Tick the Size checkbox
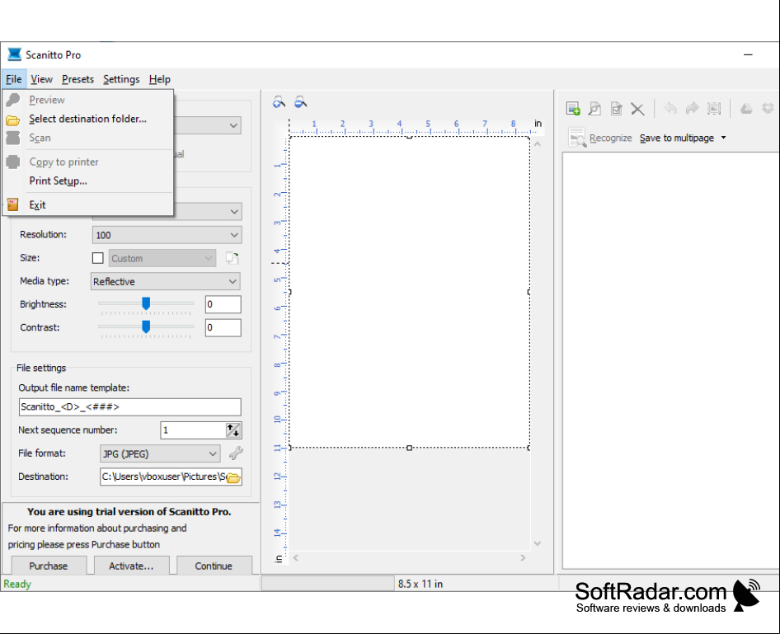The width and height of the screenshot is (780, 634). coord(98,258)
